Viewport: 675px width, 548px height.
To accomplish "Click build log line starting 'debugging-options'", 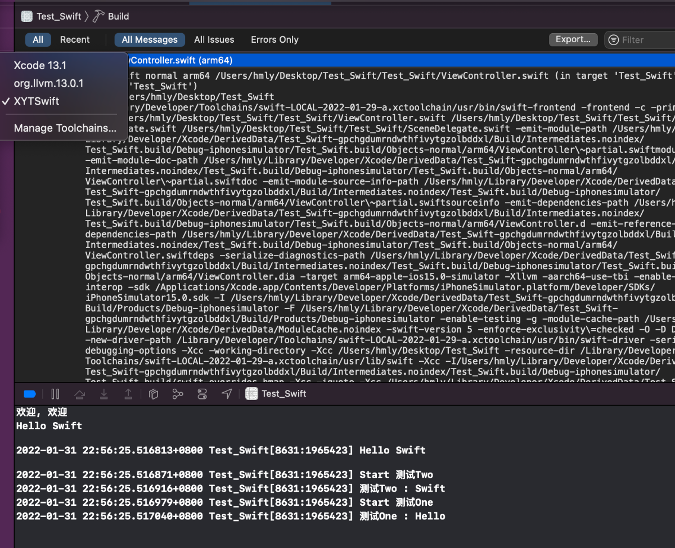I will pos(380,351).
